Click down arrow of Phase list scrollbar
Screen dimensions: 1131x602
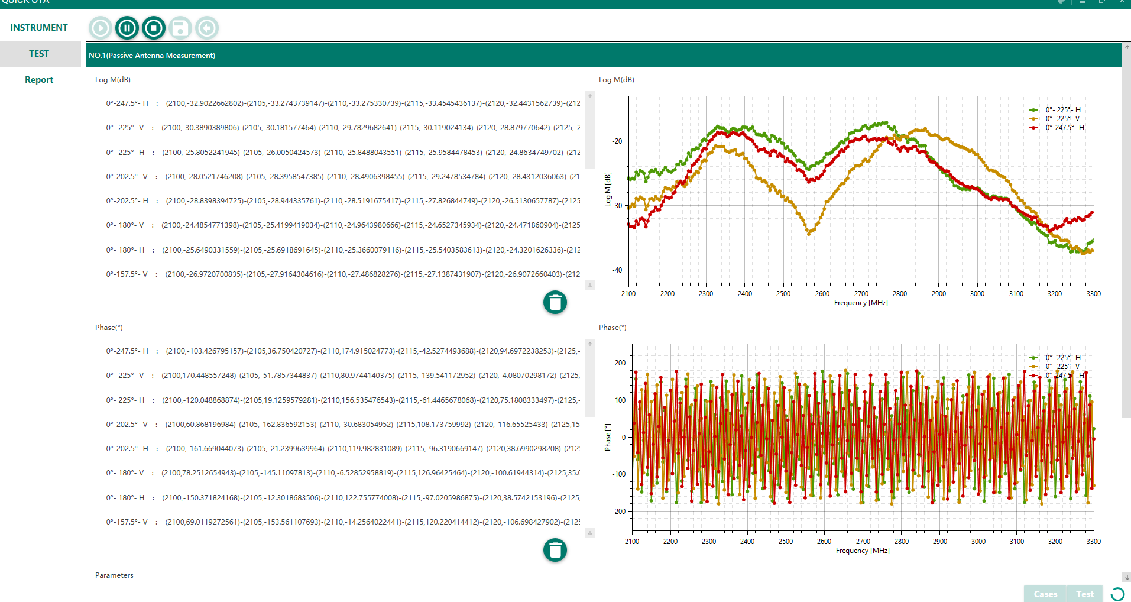coord(589,533)
